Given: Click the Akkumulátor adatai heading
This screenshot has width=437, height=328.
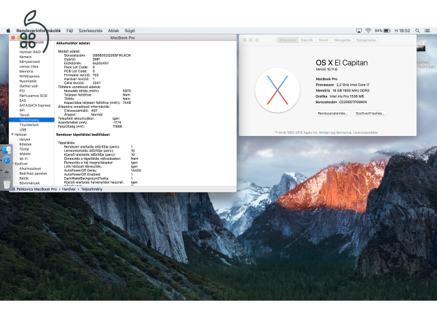Looking at the screenshot, I should [x=73, y=43].
